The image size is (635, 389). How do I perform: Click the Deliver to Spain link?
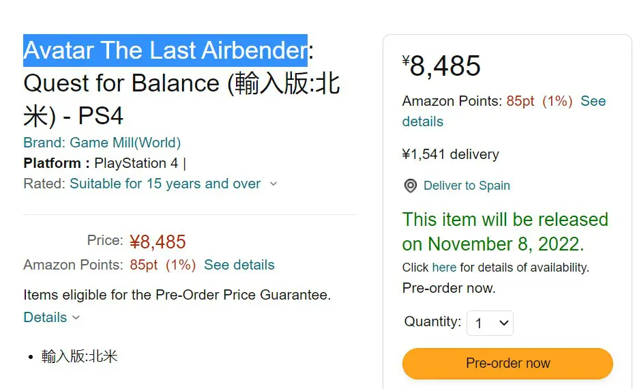(467, 186)
